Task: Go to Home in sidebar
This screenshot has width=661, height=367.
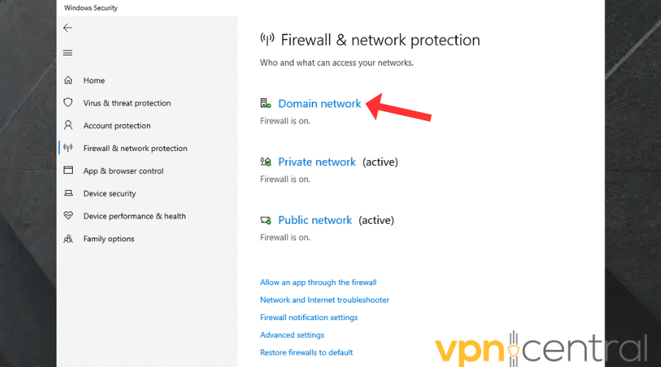Action: pos(94,81)
